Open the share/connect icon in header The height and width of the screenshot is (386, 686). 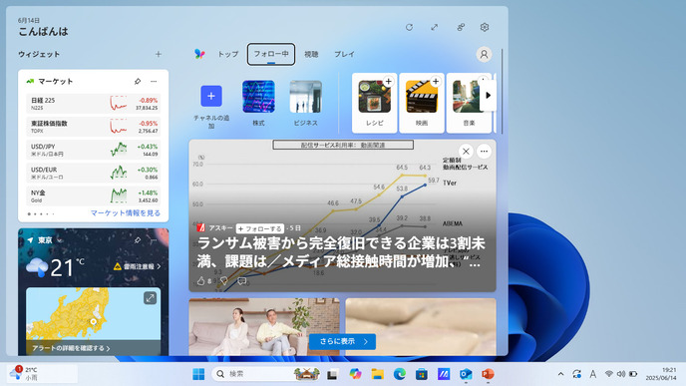[461, 27]
